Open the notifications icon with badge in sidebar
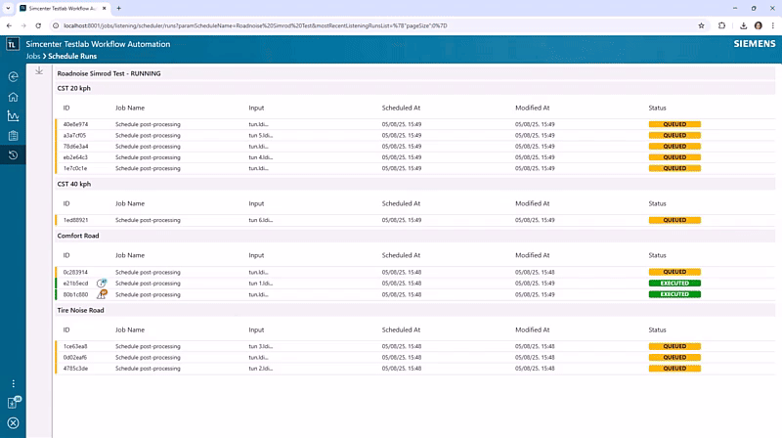 point(14,402)
